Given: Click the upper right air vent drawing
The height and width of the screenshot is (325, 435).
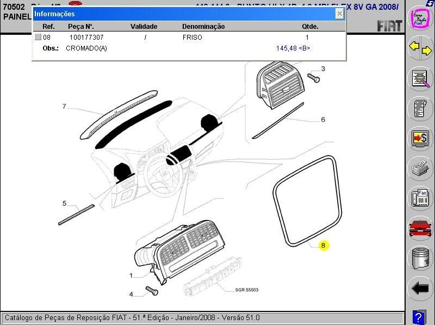Looking at the screenshot, I should click(280, 85).
